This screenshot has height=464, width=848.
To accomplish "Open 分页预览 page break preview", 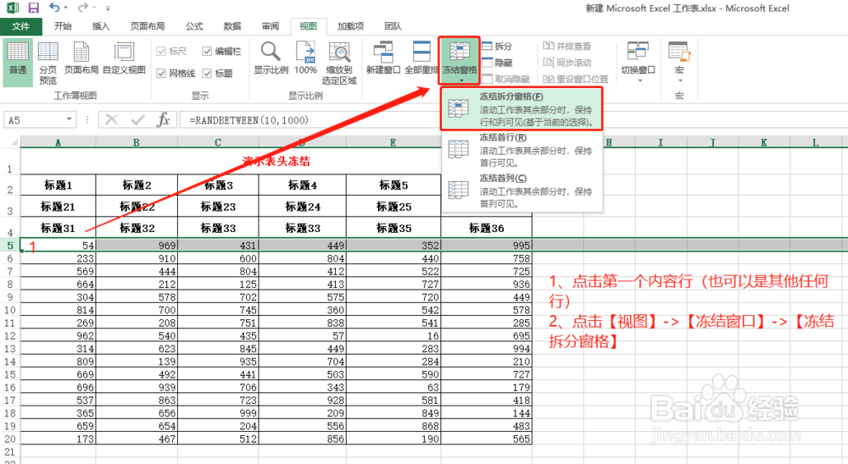I will 47,63.
